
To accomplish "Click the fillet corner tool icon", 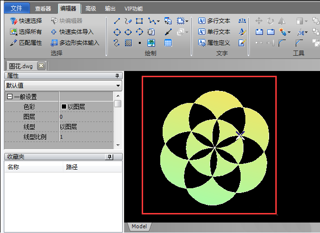I will [x=282, y=43].
